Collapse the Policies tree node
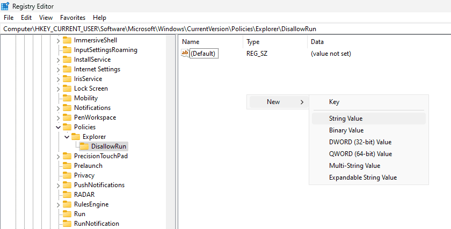This screenshot has width=451, height=229. 58,127
